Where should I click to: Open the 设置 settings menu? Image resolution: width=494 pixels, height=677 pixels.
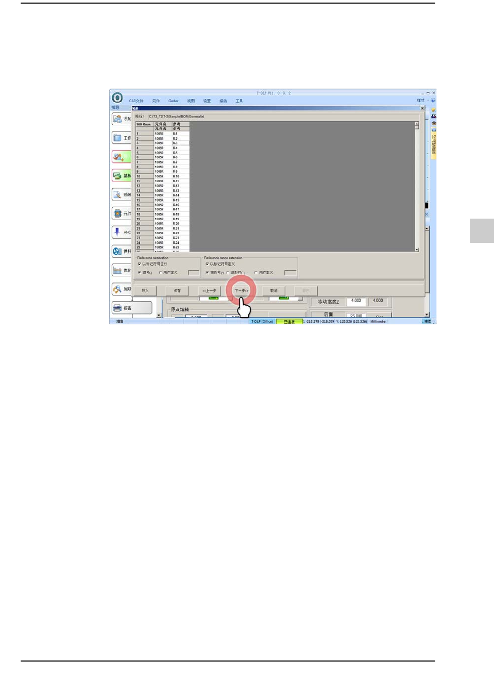point(207,101)
